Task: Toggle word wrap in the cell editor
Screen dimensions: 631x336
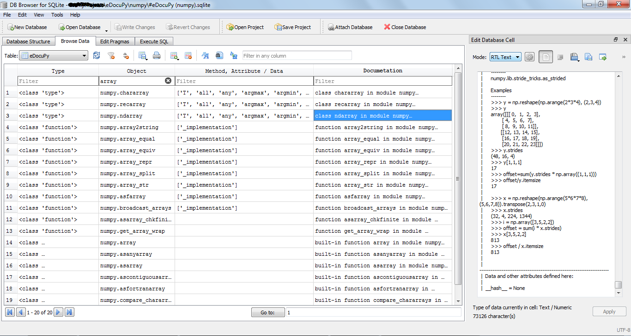Action: point(560,56)
